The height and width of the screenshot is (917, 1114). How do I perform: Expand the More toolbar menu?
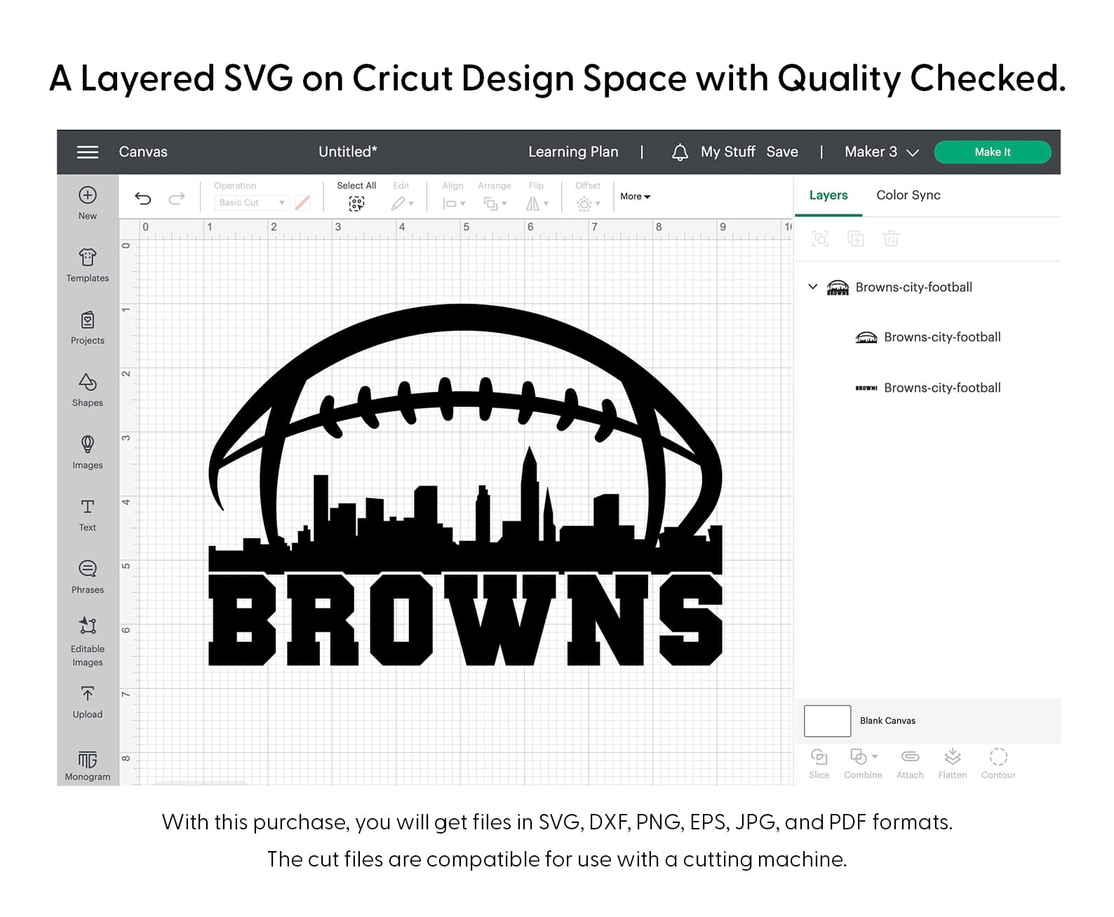pos(635,196)
